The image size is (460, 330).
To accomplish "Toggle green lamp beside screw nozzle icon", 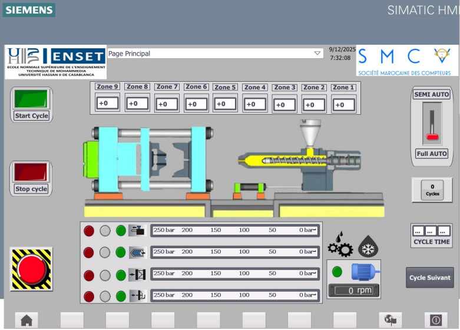I will (x=121, y=252).
